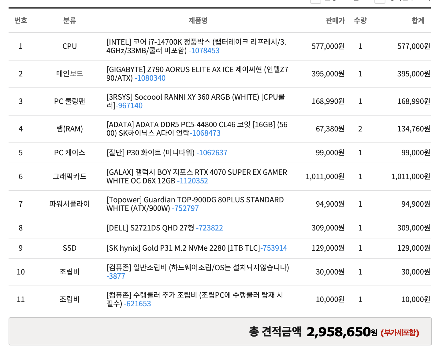Click the 67,380원 unit price of the RAM
The width and height of the screenshot is (446, 354).
330,129
